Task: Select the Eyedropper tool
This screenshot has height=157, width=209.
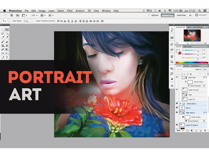Action: point(7,37)
